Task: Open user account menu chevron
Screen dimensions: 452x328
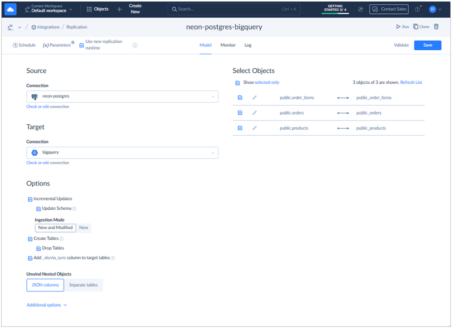Action: point(440,10)
